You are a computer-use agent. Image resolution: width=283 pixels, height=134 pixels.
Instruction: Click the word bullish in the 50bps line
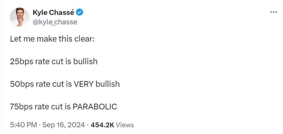[108, 84]
